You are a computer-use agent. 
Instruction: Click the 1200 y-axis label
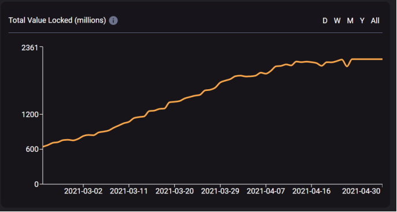coord(30,115)
